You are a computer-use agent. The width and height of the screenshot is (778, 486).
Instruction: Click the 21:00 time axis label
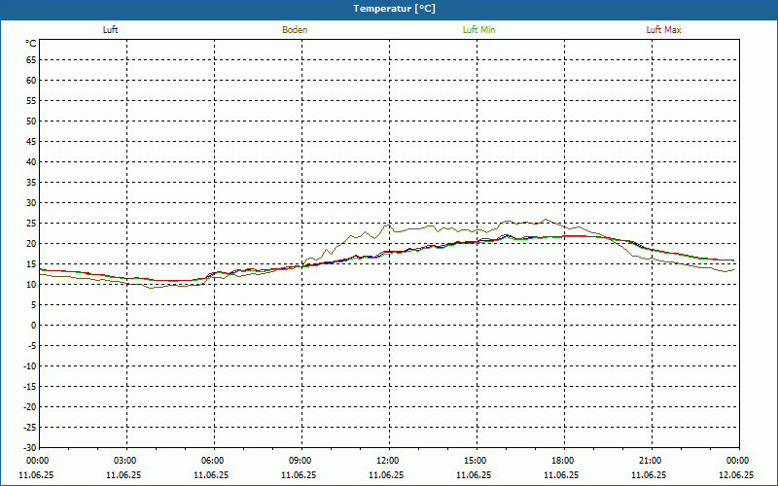652,461
